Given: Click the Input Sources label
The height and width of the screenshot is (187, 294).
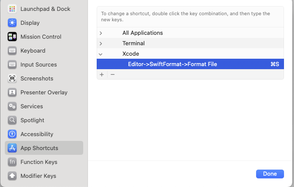Looking at the screenshot, I should pos(39,64).
